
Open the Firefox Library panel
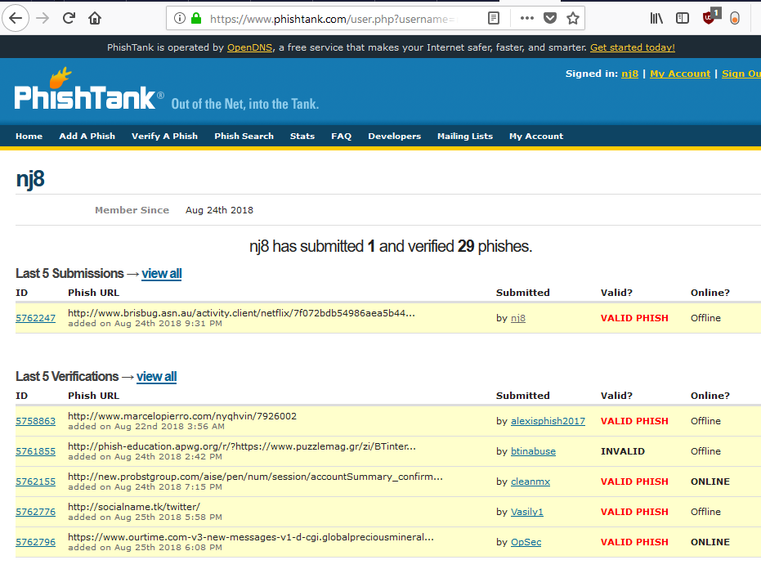[656, 18]
